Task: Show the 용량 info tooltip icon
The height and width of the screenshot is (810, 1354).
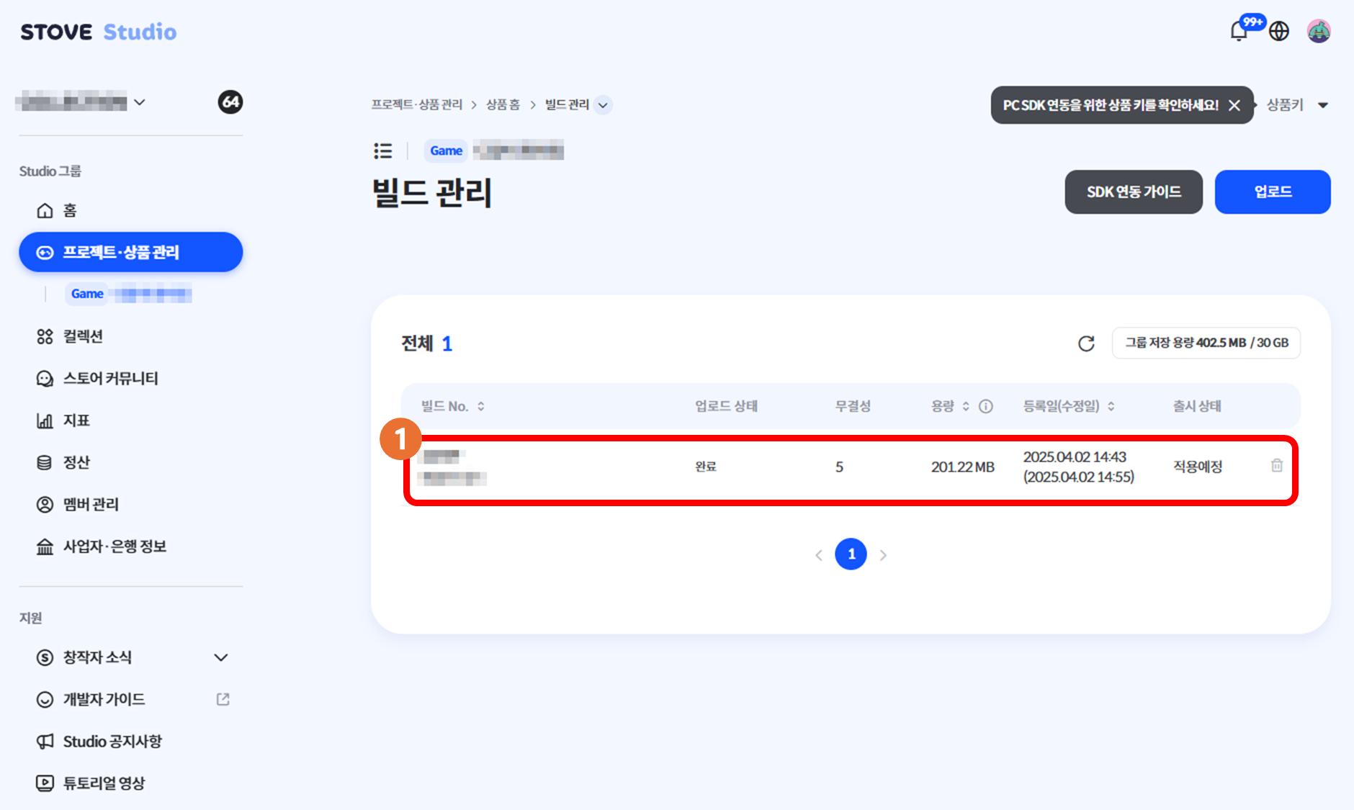Action: tap(986, 406)
